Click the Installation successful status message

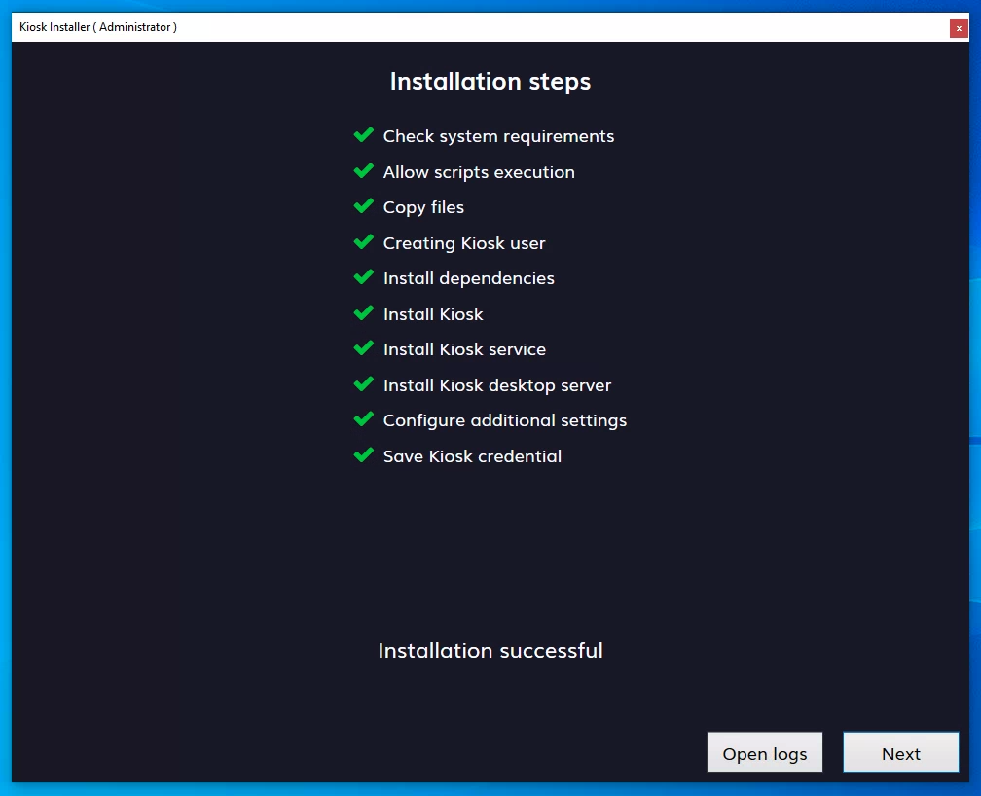pos(490,650)
